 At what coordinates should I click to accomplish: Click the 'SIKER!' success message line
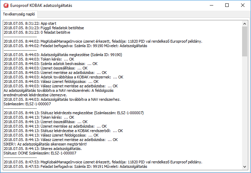(46, 144)
